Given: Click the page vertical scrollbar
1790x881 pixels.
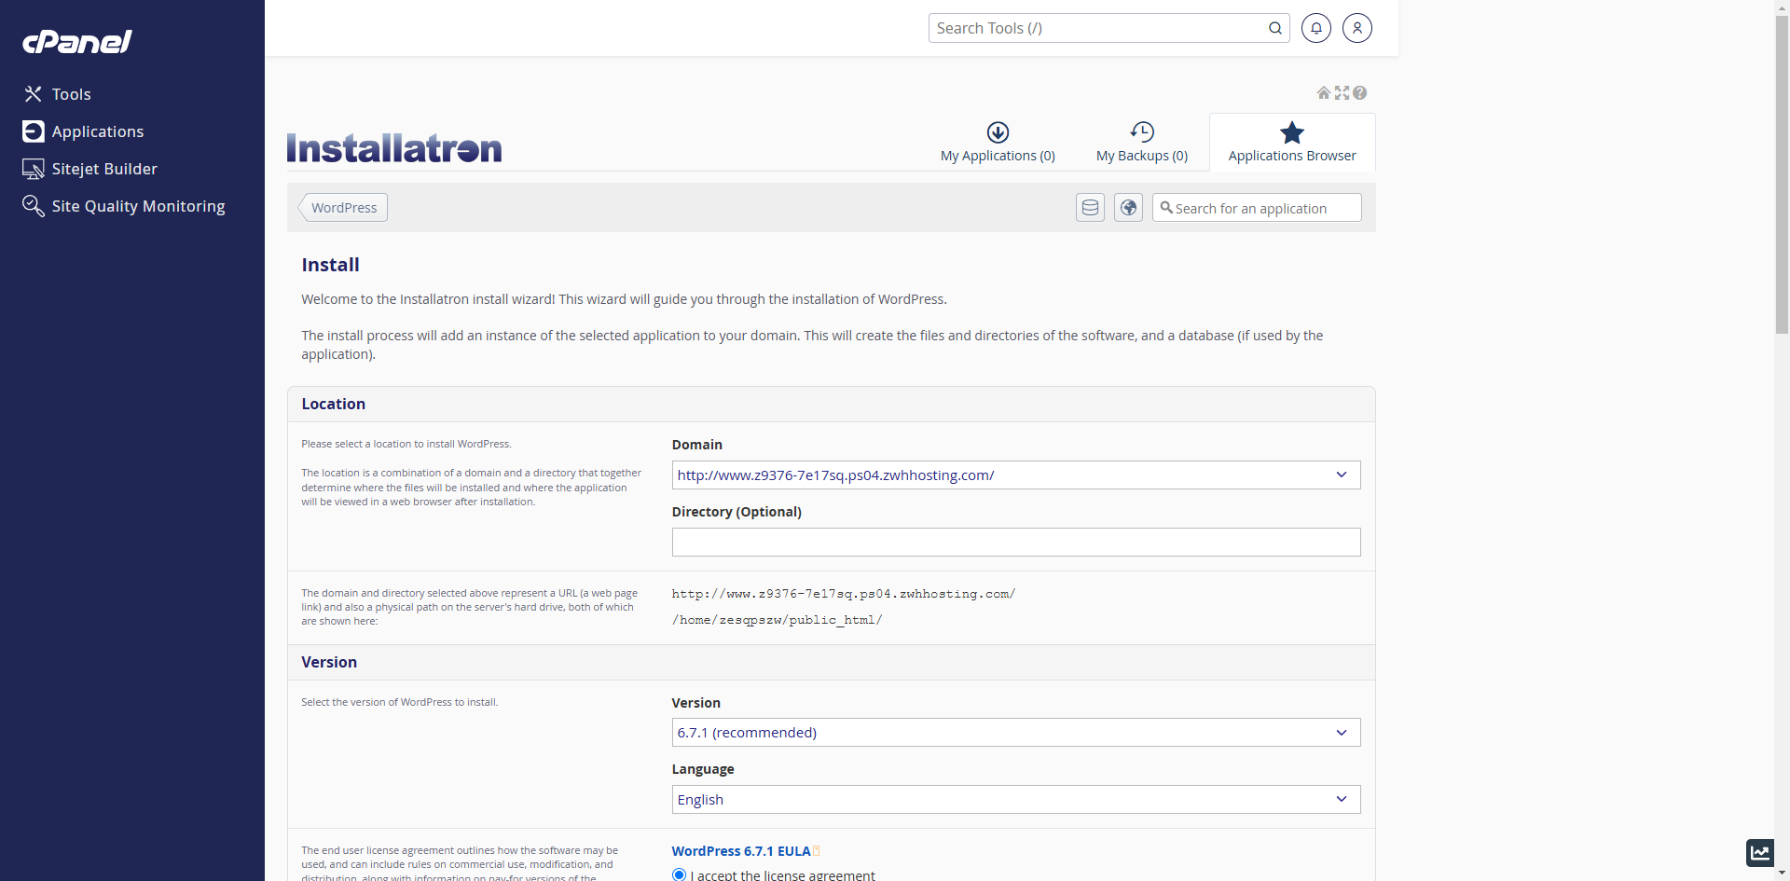Looking at the screenshot, I should pos(1782,172).
